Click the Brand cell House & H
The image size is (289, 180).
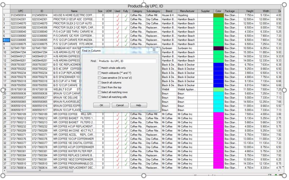(x=169, y=15)
